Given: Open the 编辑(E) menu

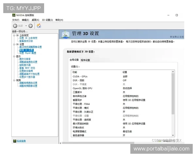Looking at the screenshot, I should click(25, 20).
